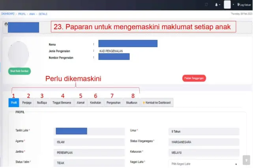Open the PROFIL breadcrumb link
The width and height of the screenshot is (253, 168).
(x=22, y=14)
